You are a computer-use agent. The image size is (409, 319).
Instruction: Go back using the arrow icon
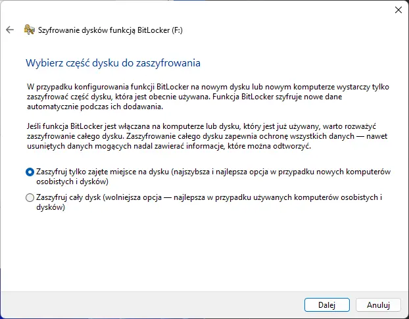click(x=10, y=30)
